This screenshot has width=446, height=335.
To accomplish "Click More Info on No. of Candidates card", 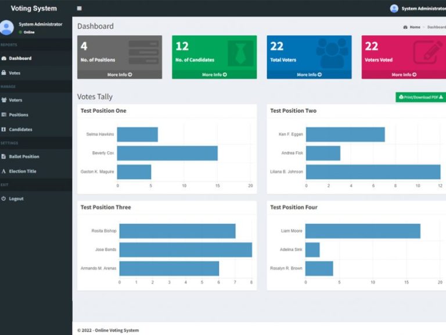I will [214, 74].
